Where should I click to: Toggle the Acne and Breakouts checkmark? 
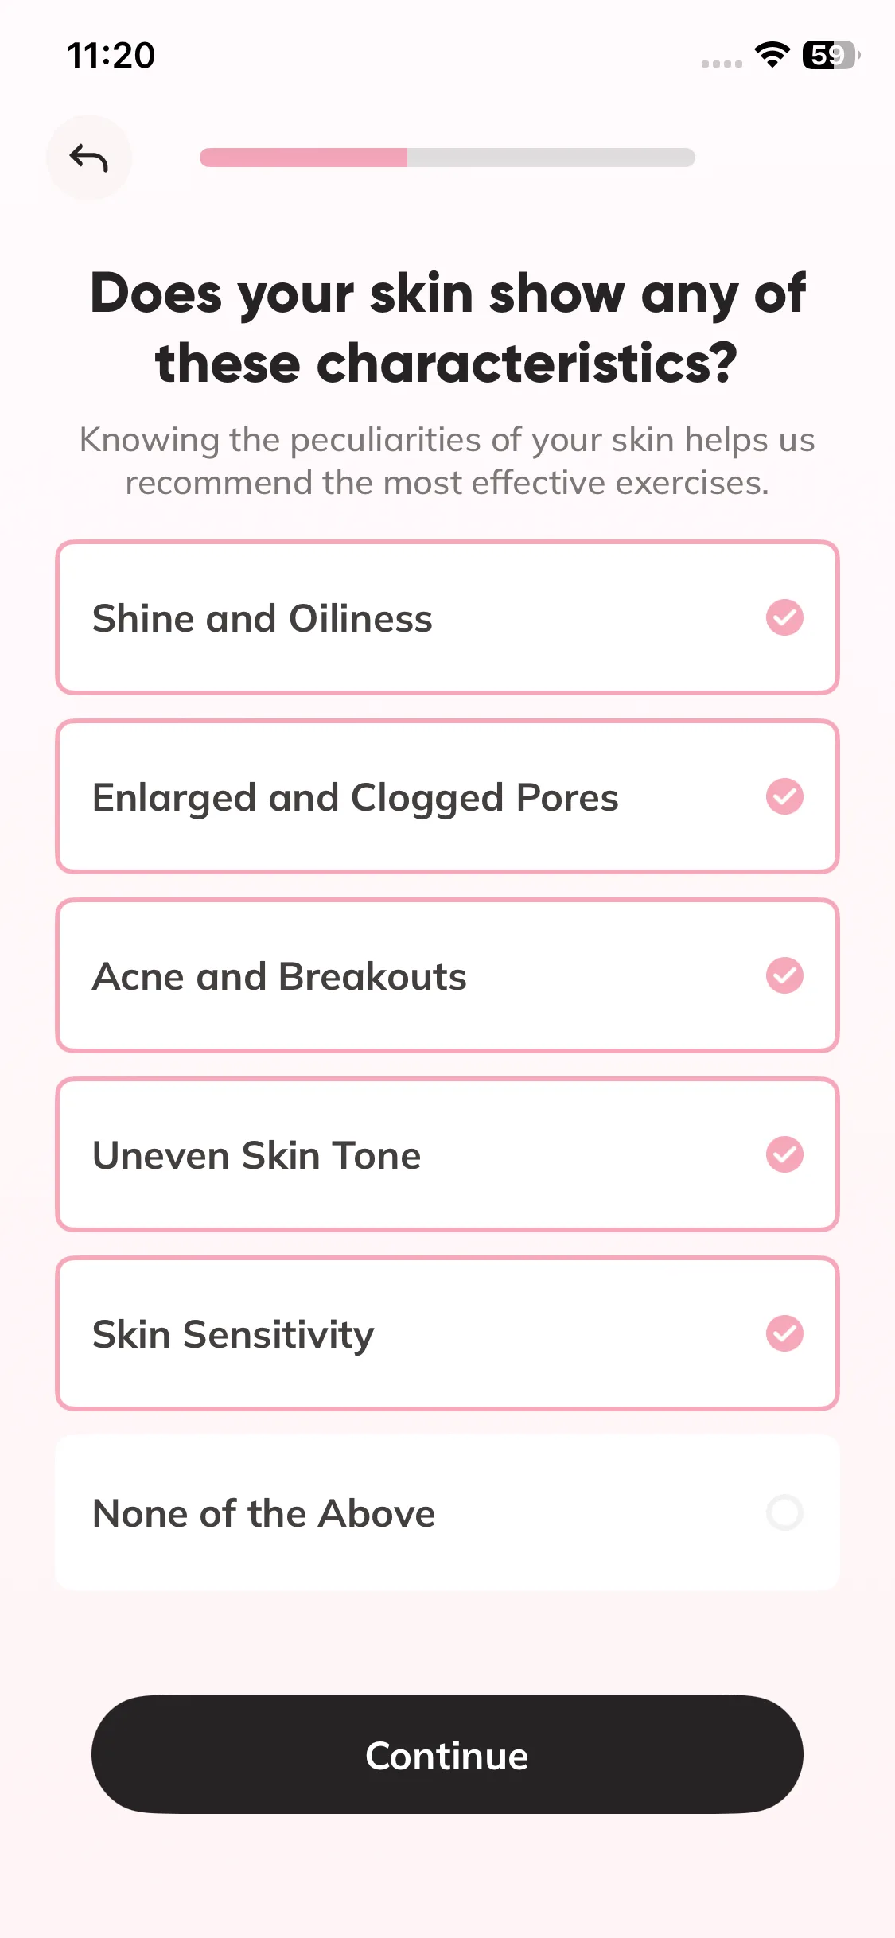coord(784,975)
